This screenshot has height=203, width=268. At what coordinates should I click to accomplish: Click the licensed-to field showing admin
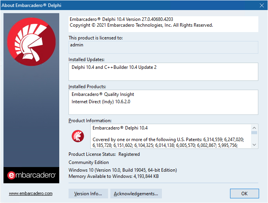click(163, 48)
